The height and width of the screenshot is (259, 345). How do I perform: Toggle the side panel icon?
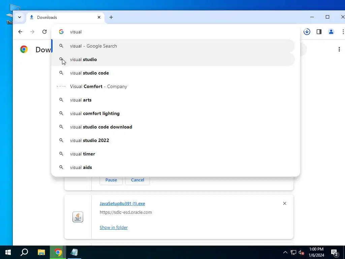(319, 32)
